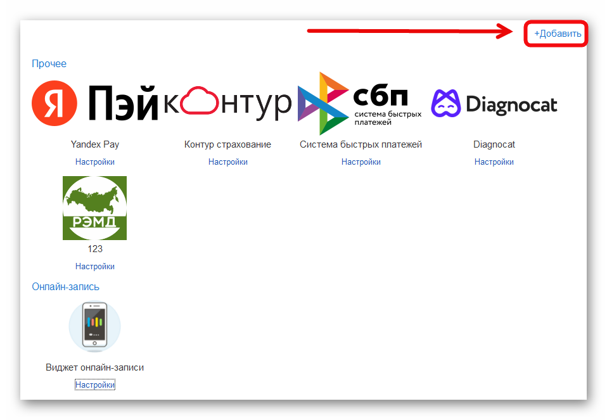
Task: Click the 123 caption under РЭМД
Action: 95,249
